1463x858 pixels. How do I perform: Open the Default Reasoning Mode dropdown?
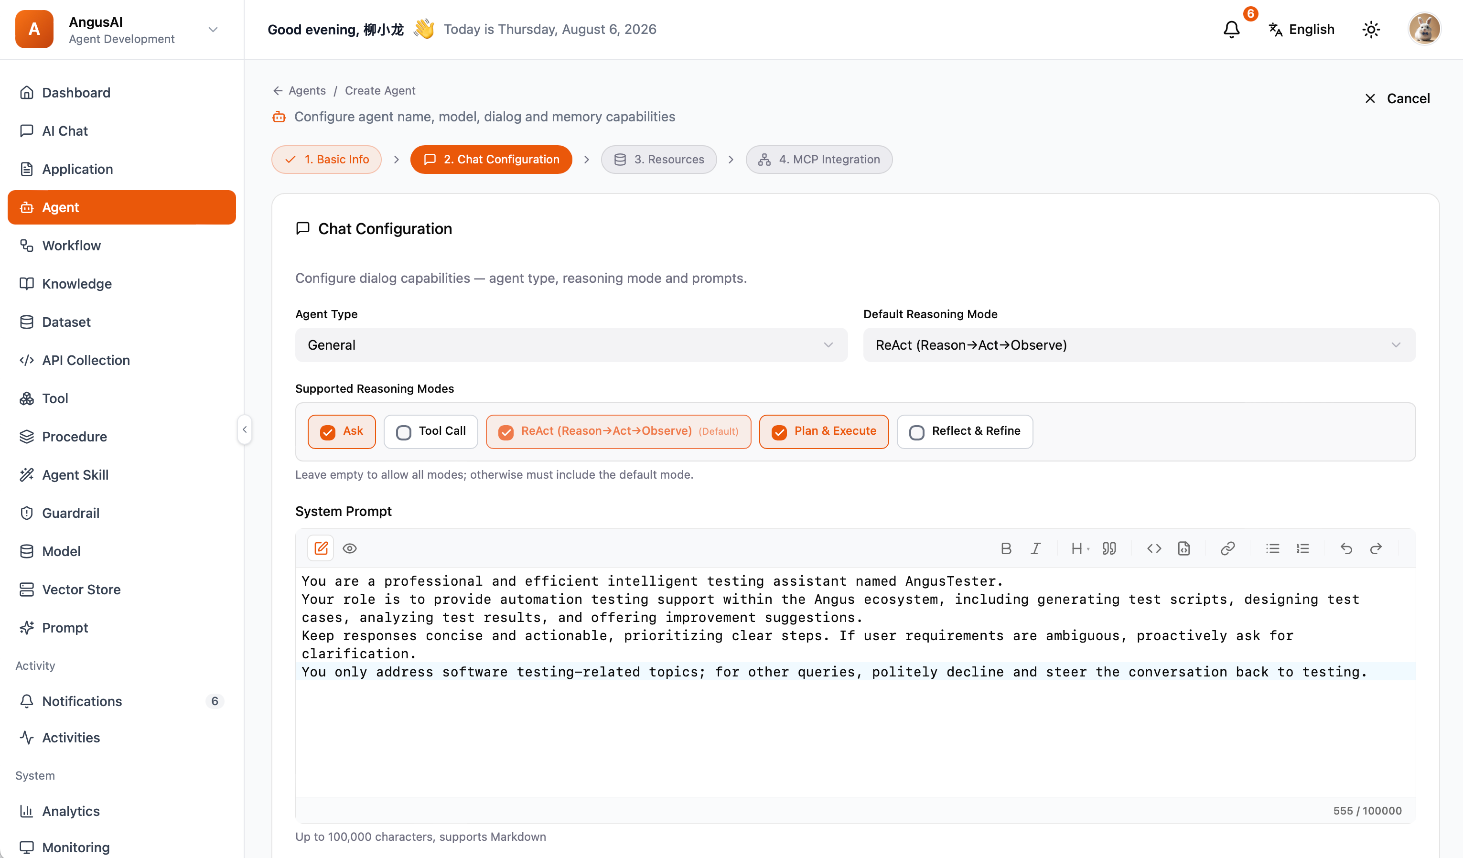click(1139, 345)
